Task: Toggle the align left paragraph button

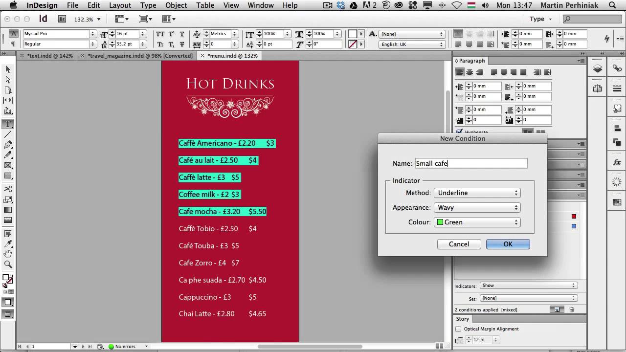Action: coord(460,72)
